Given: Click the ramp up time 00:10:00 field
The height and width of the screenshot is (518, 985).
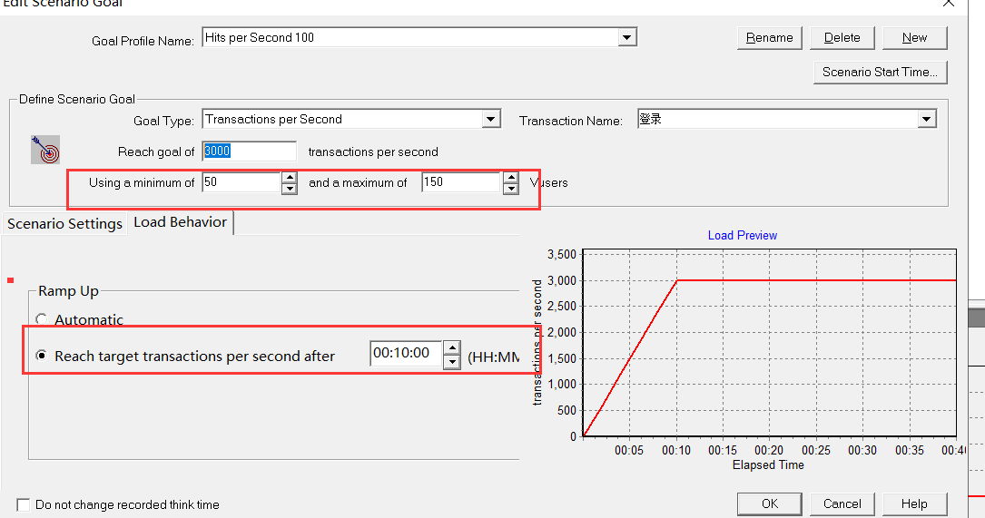Looking at the screenshot, I should coord(405,354).
